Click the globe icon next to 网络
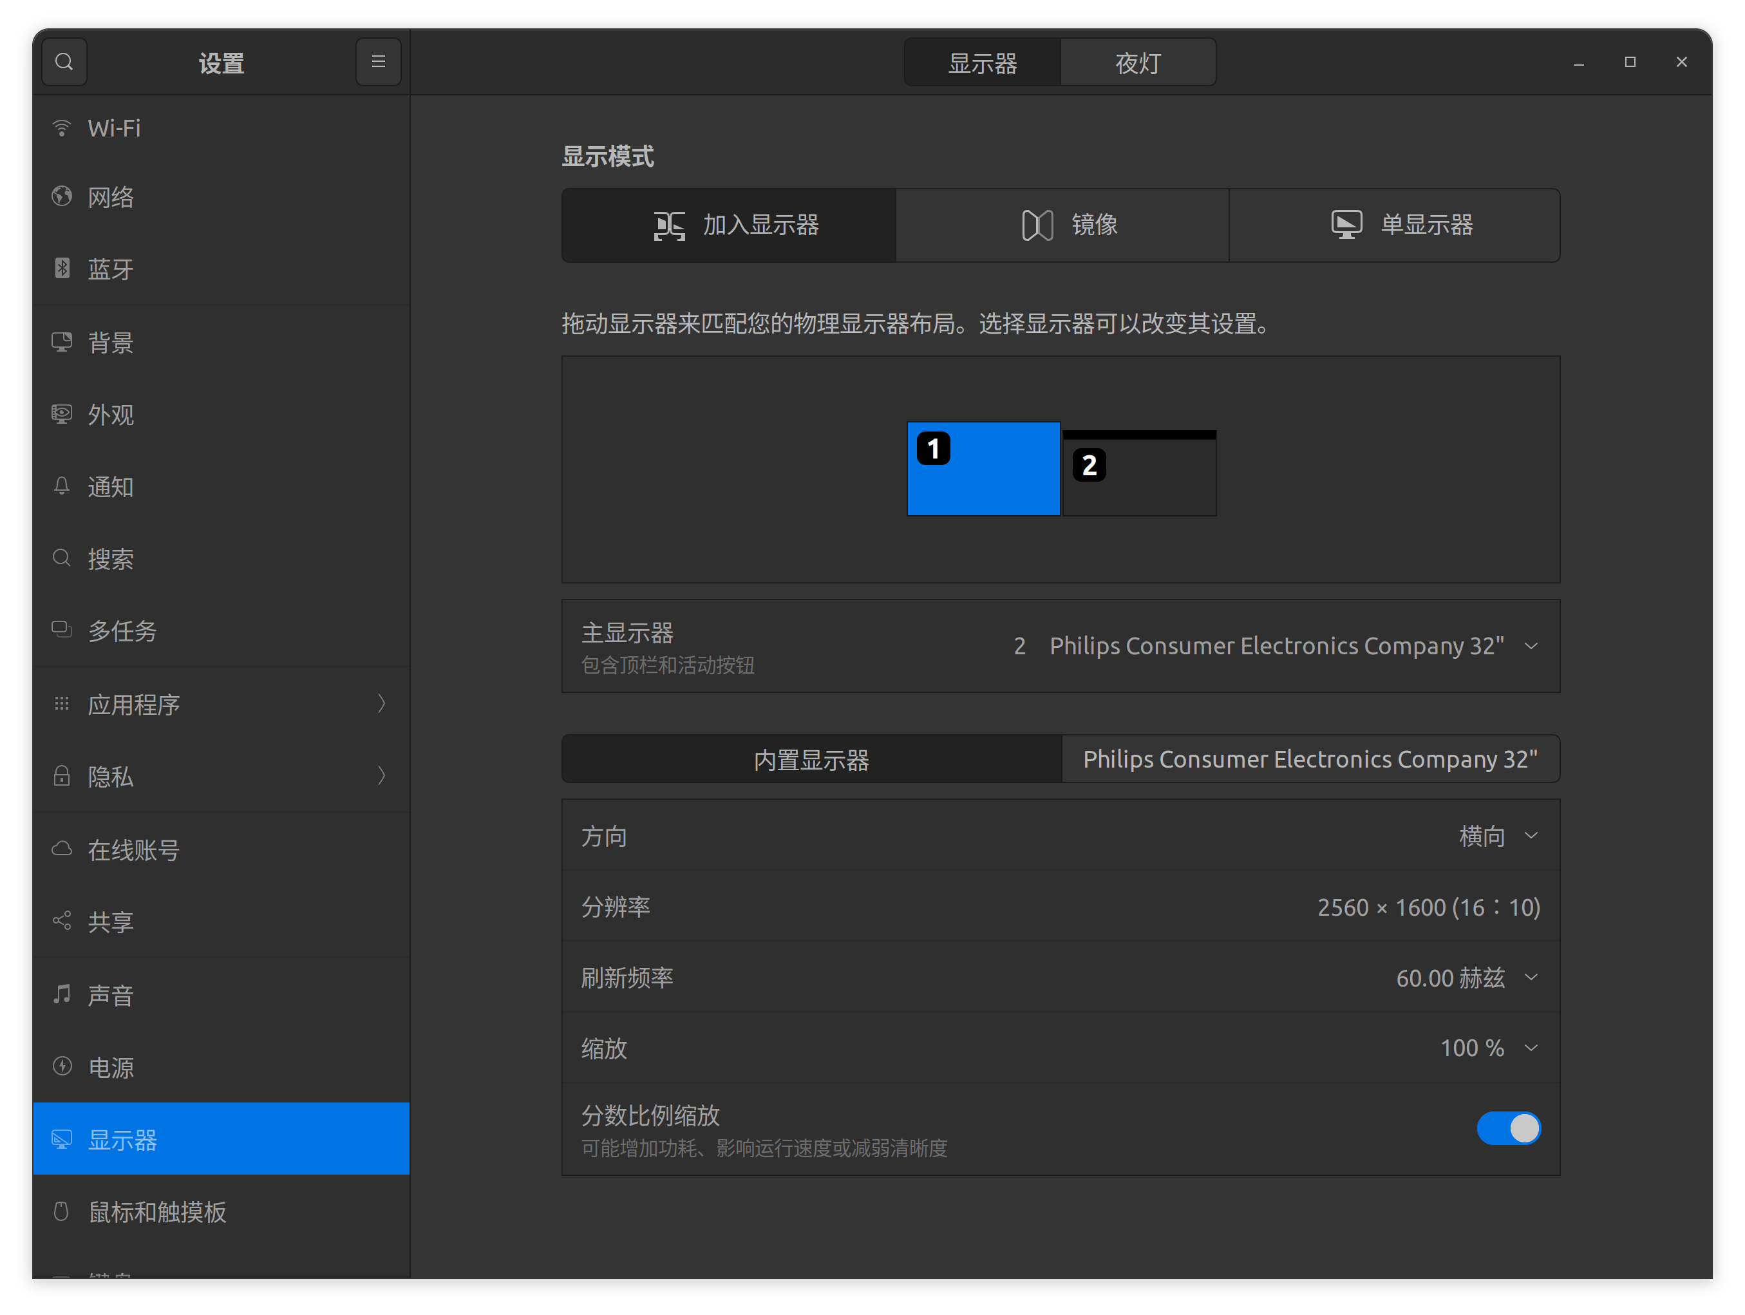Viewport: 1745px width, 1315px height. 62,196
